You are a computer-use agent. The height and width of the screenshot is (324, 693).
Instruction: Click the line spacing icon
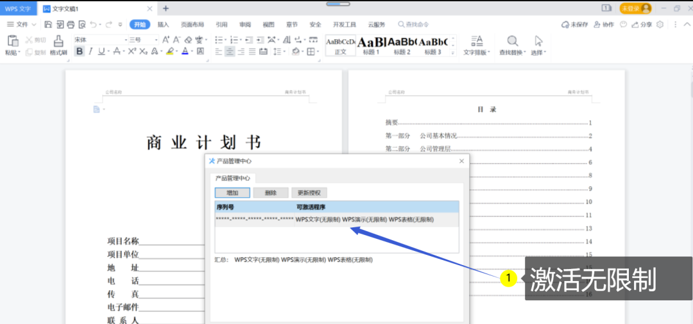coord(277,52)
